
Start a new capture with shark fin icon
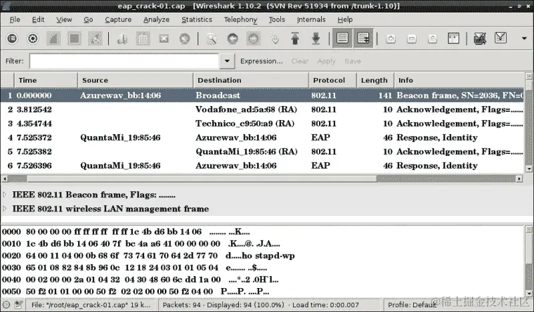point(53,39)
